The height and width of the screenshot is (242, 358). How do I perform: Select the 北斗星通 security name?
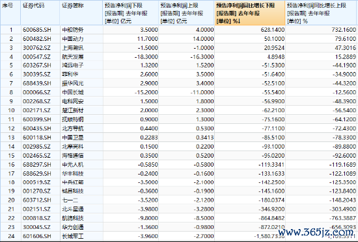pyautogui.click(x=73, y=209)
